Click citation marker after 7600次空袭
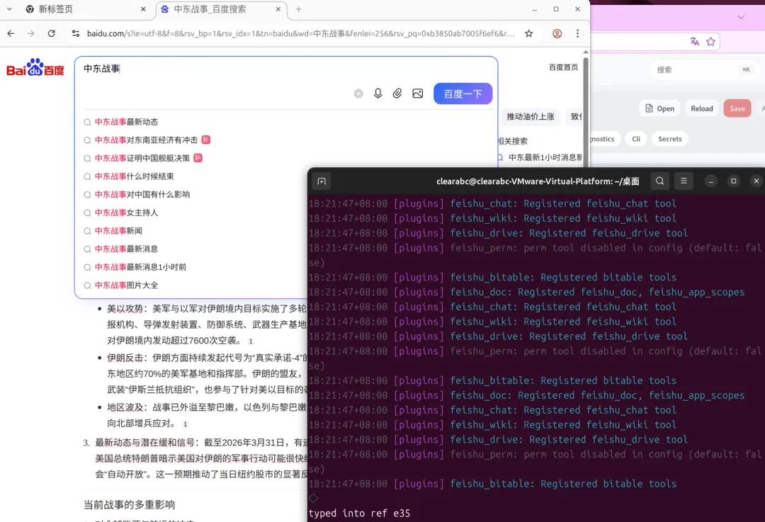 point(251,341)
